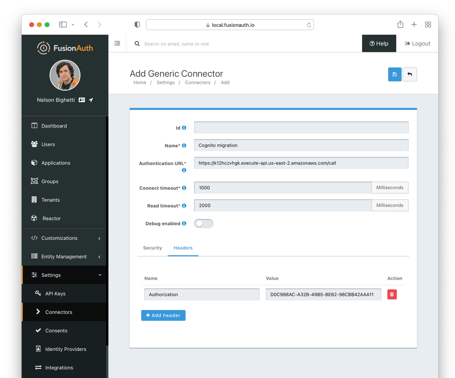Screen dimensions: 455x378
Task: Click the info icon next to Id
Action: pos(184,128)
